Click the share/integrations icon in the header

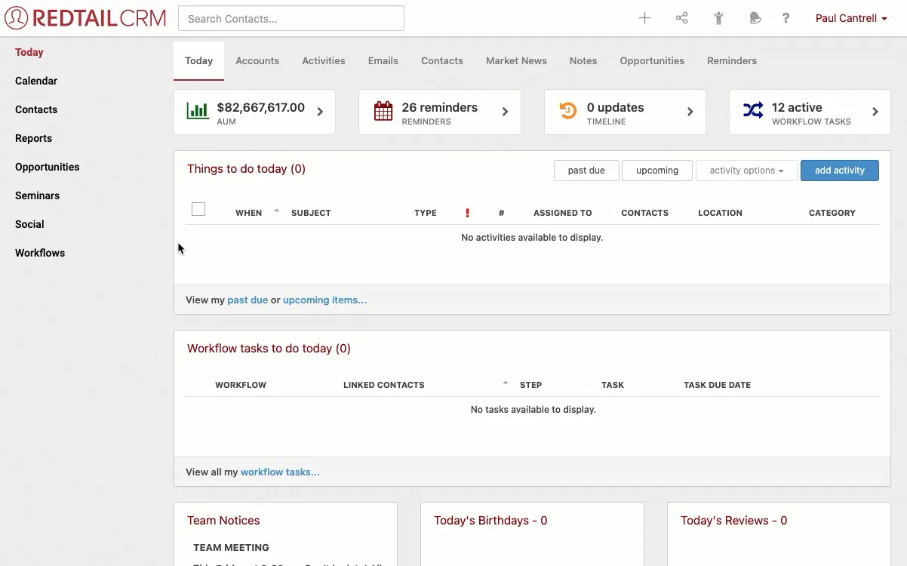(681, 17)
